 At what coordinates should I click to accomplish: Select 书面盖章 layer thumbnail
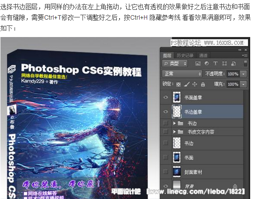(x=177, y=97)
